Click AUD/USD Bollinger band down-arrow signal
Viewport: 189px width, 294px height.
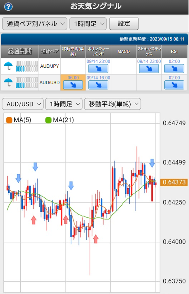tap(98, 85)
